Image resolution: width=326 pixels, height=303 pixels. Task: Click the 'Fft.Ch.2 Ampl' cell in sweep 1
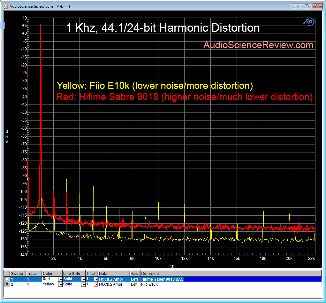(114, 279)
